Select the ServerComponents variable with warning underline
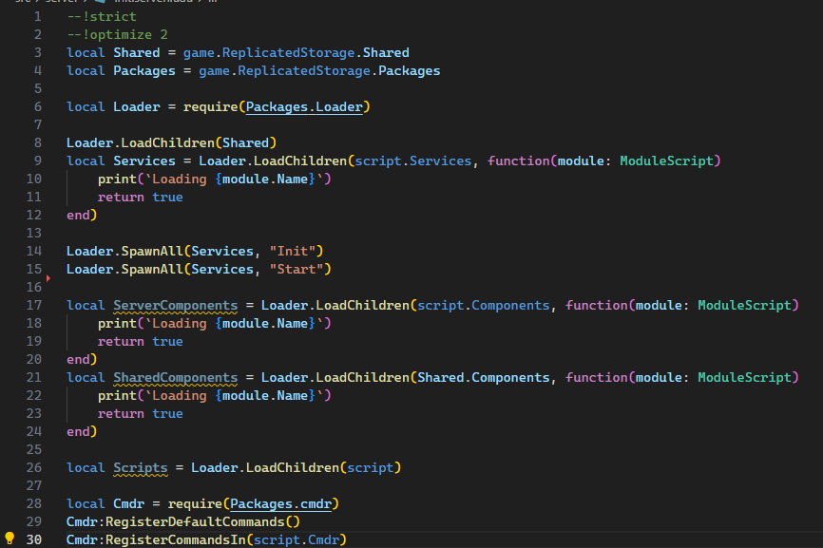 click(x=175, y=306)
